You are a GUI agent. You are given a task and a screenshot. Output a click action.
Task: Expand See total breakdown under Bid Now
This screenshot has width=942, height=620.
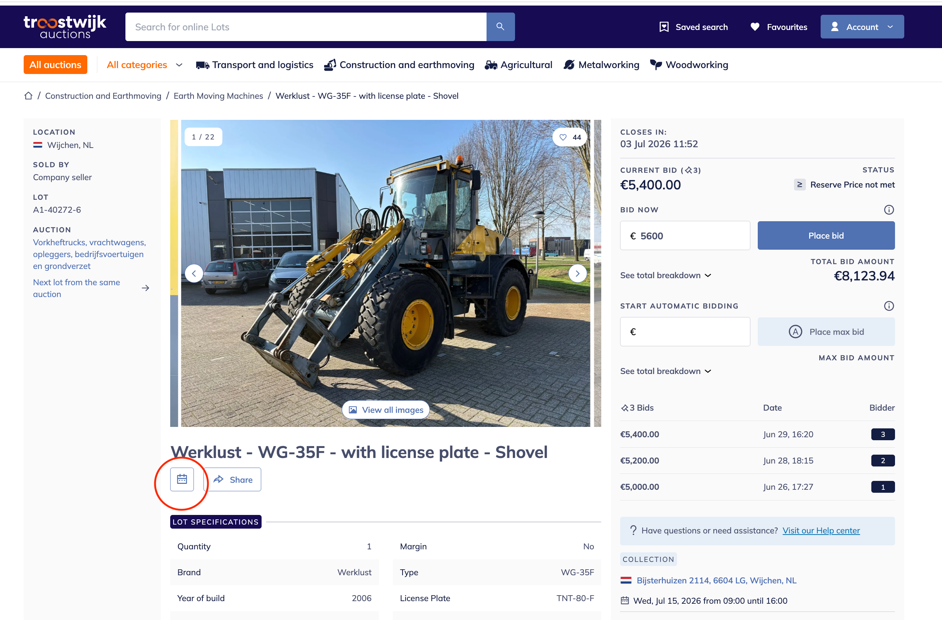click(666, 275)
